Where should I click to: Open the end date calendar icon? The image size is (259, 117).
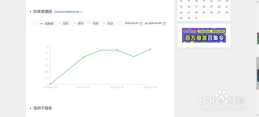coord(164,24)
